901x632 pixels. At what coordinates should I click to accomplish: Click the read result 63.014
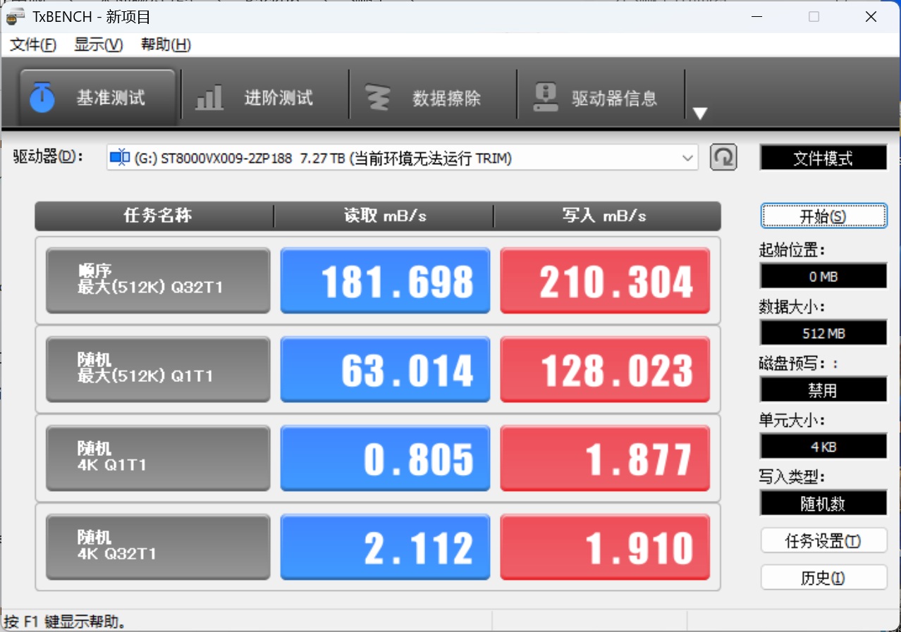point(385,369)
